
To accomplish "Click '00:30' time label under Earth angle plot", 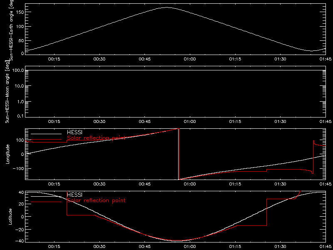I will 99,59.
